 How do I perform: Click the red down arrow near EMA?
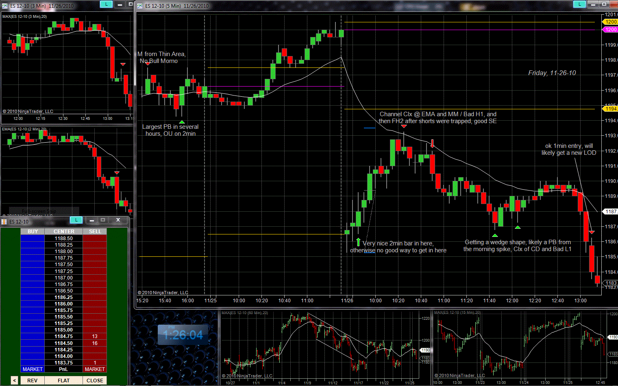tap(432, 143)
